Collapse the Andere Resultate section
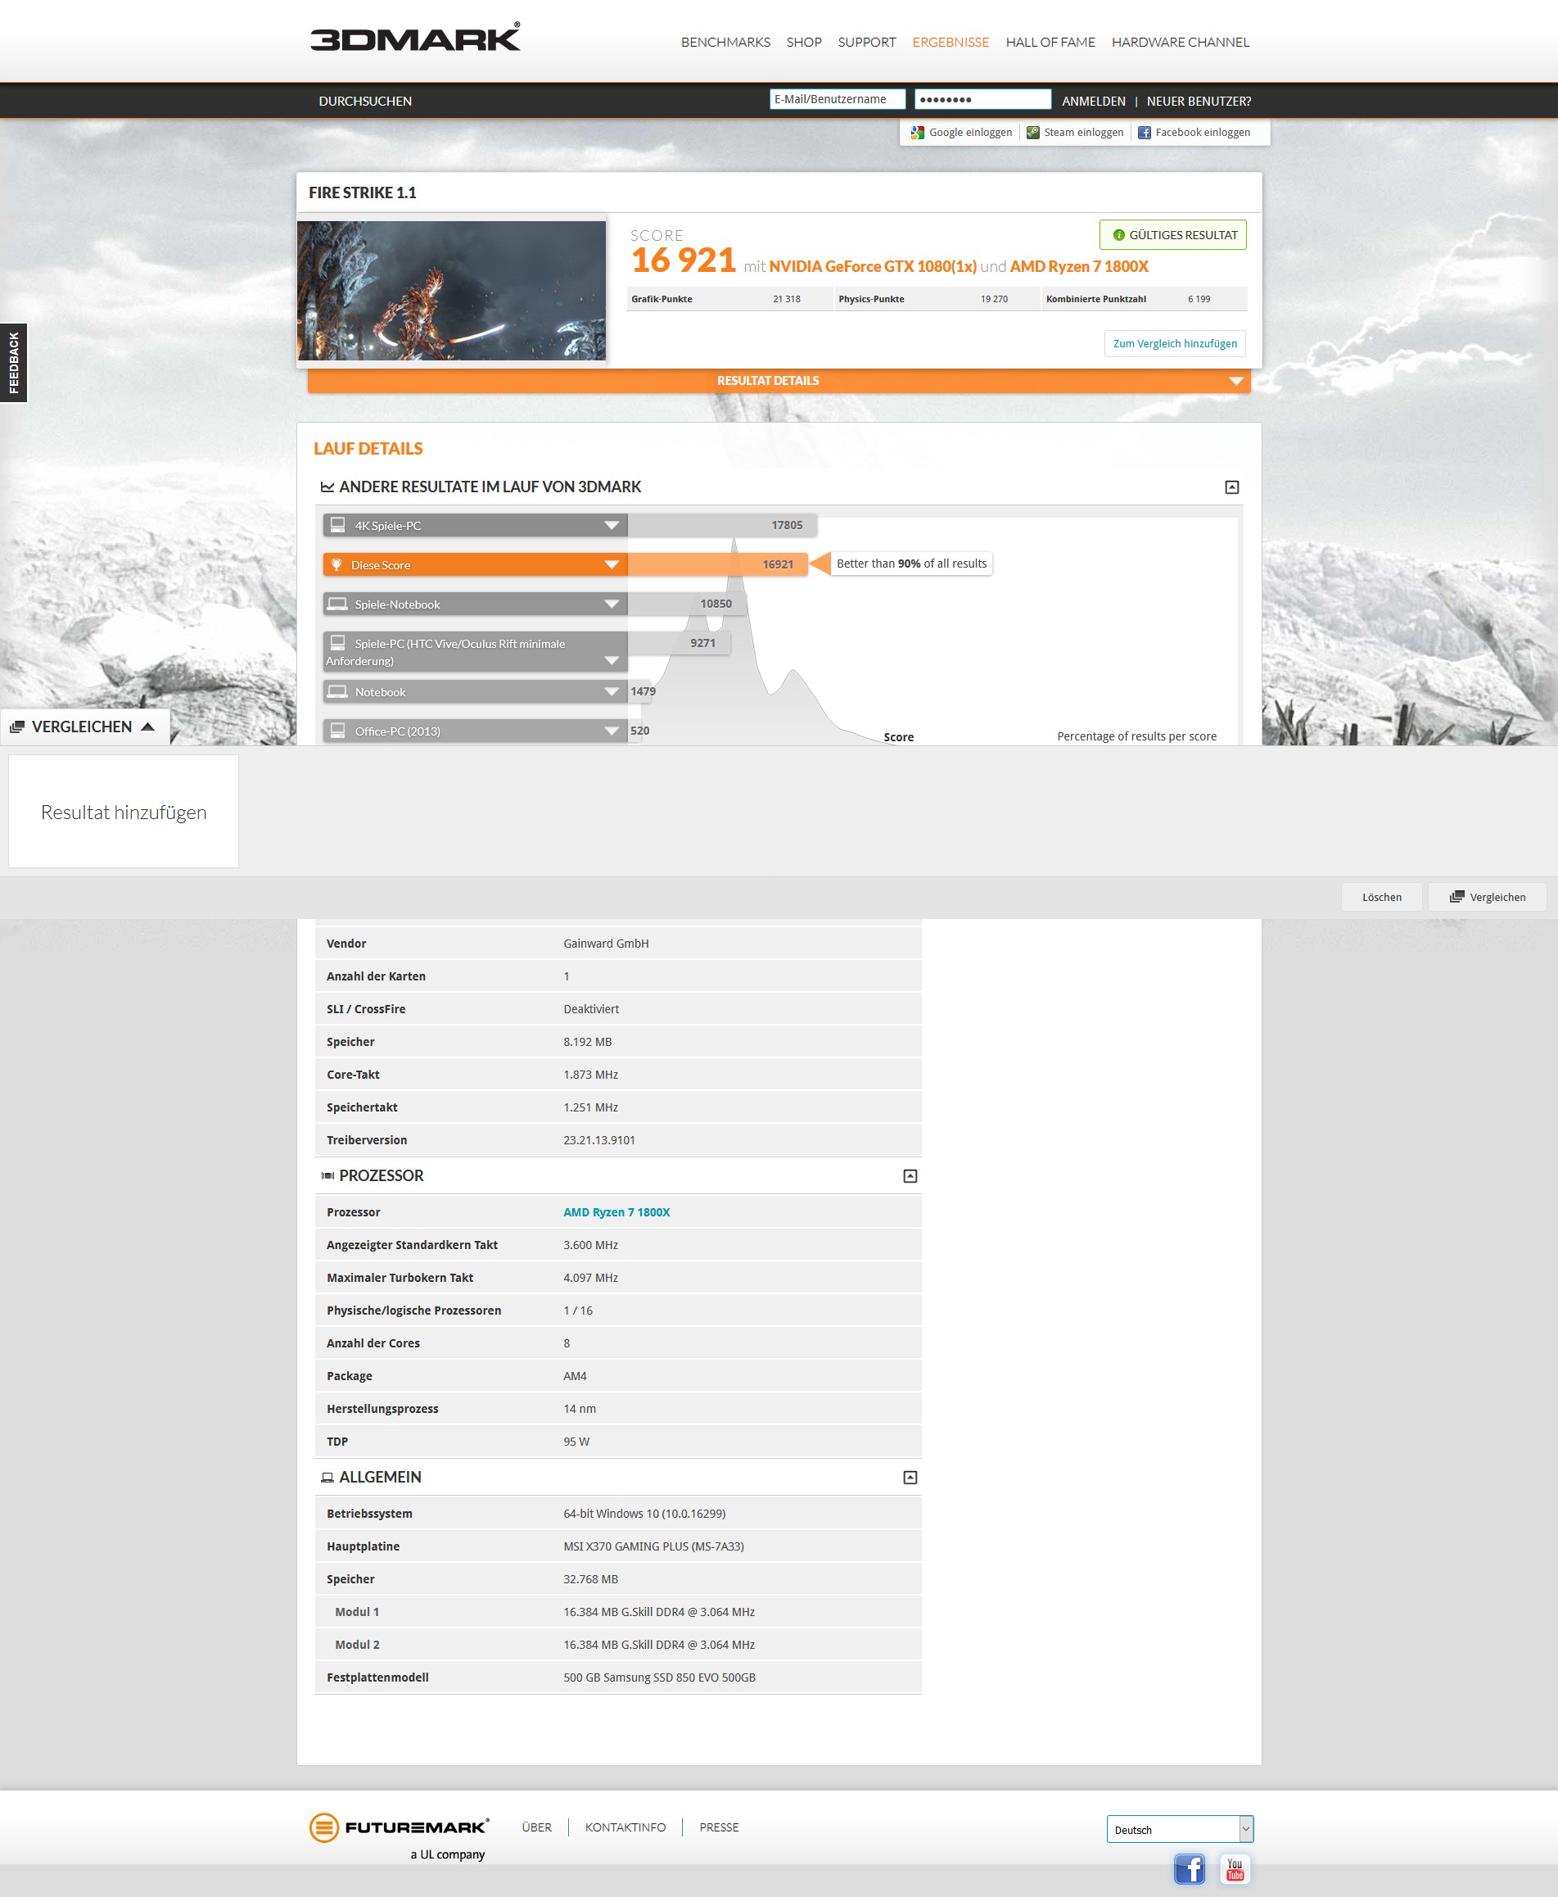 coord(1231,487)
